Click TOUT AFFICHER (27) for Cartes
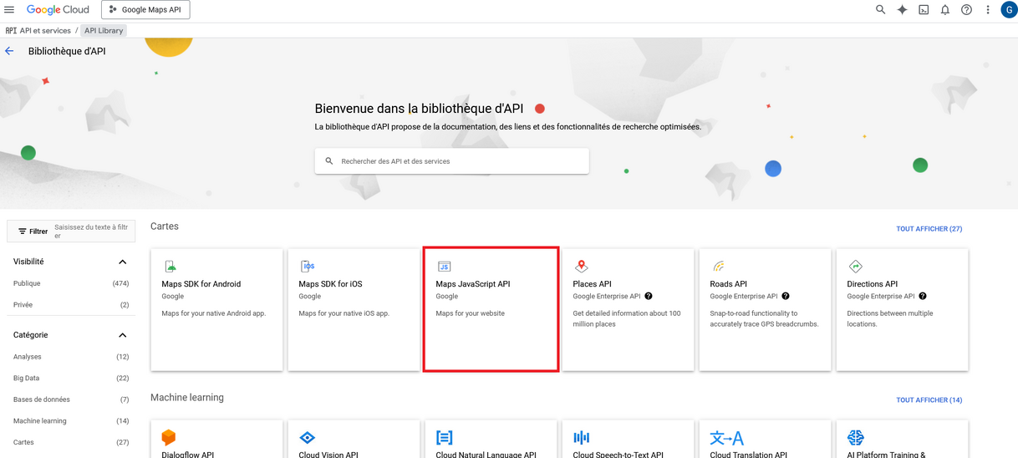Image resolution: width=1018 pixels, height=458 pixels. [x=929, y=229]
